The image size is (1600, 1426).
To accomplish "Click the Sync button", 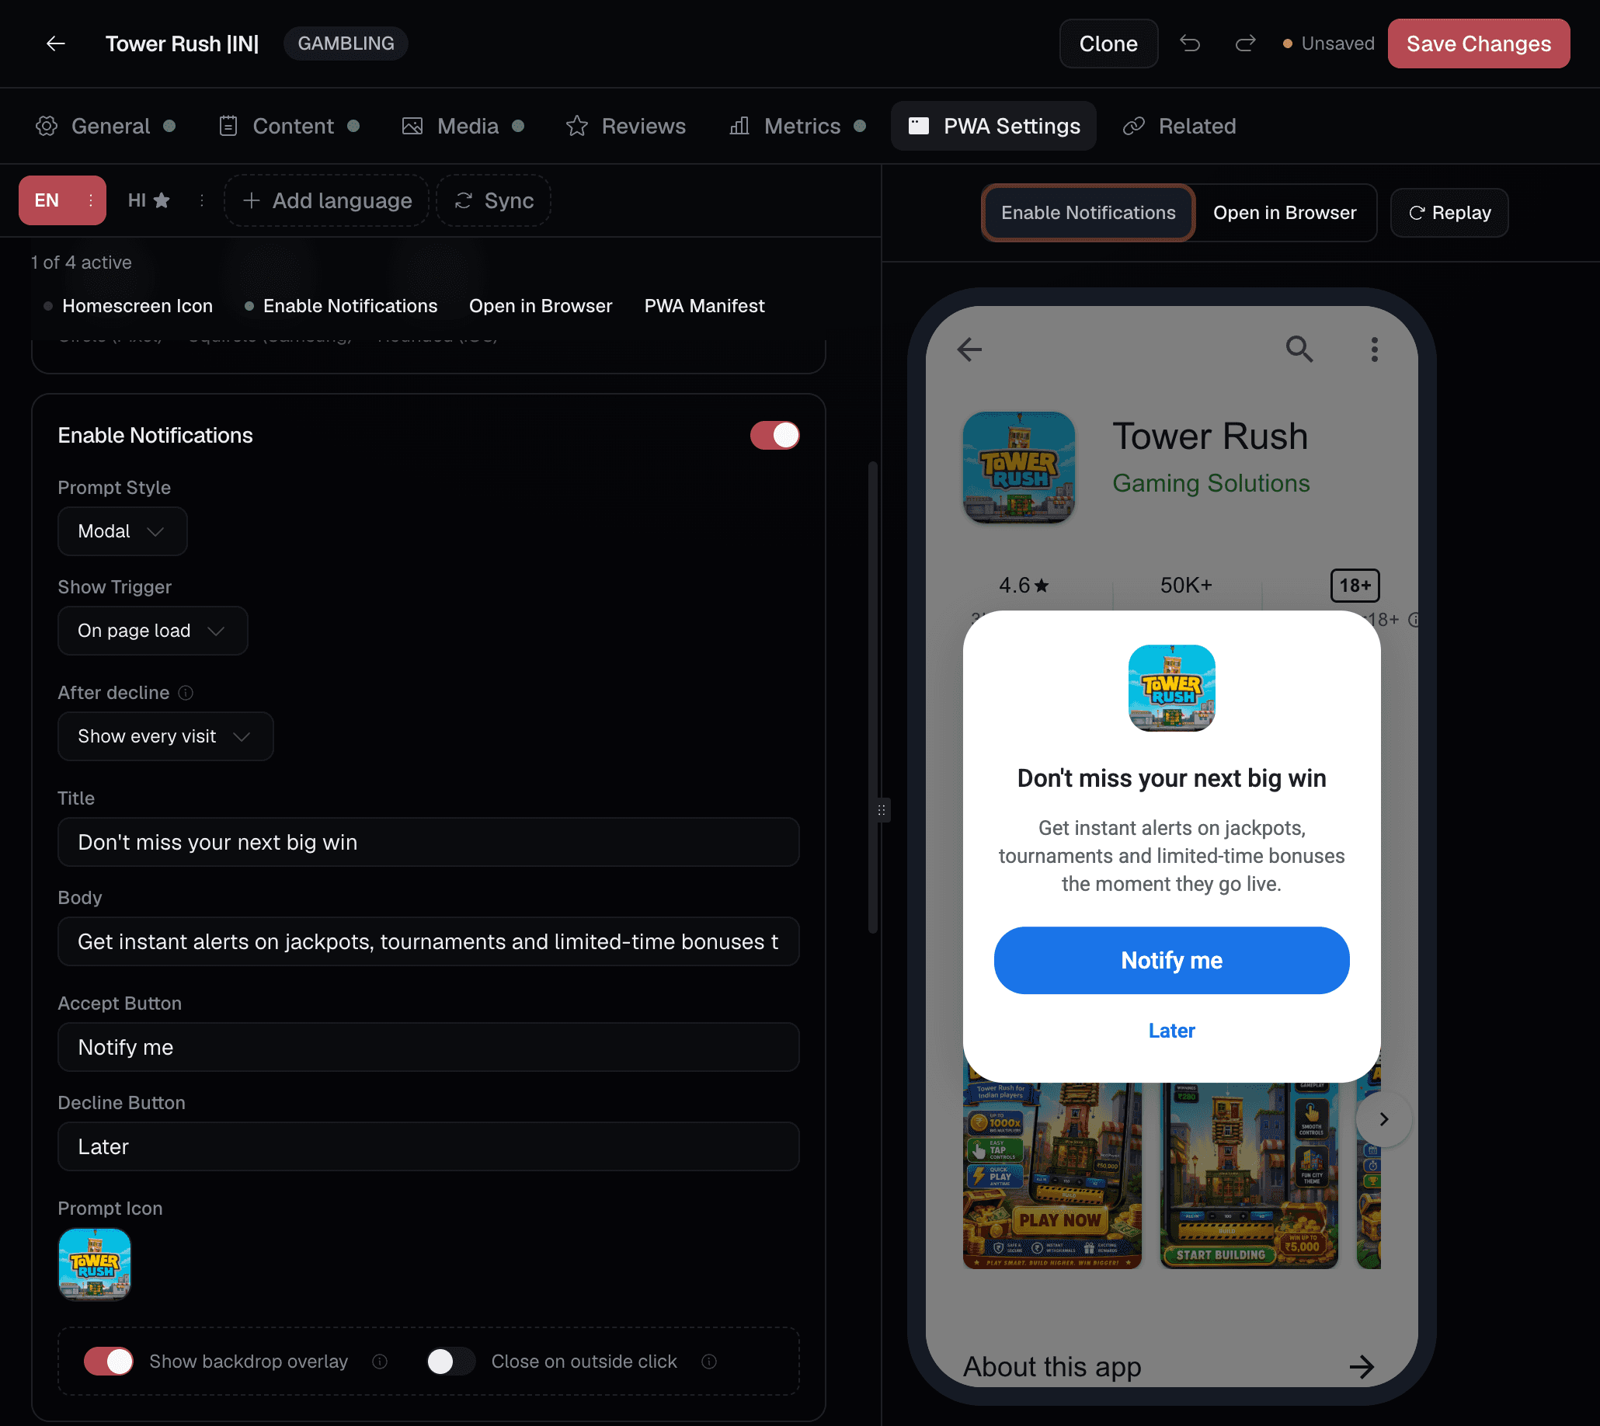I will pos(494,200).
